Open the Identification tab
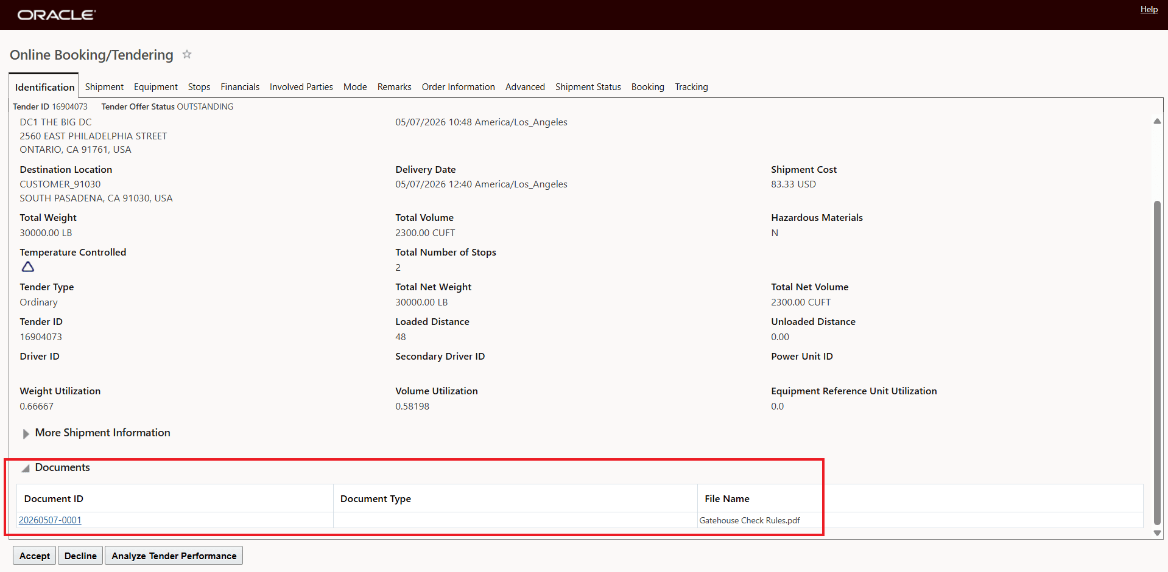This screenshot has height=572, width=1168. click(44, 87)
